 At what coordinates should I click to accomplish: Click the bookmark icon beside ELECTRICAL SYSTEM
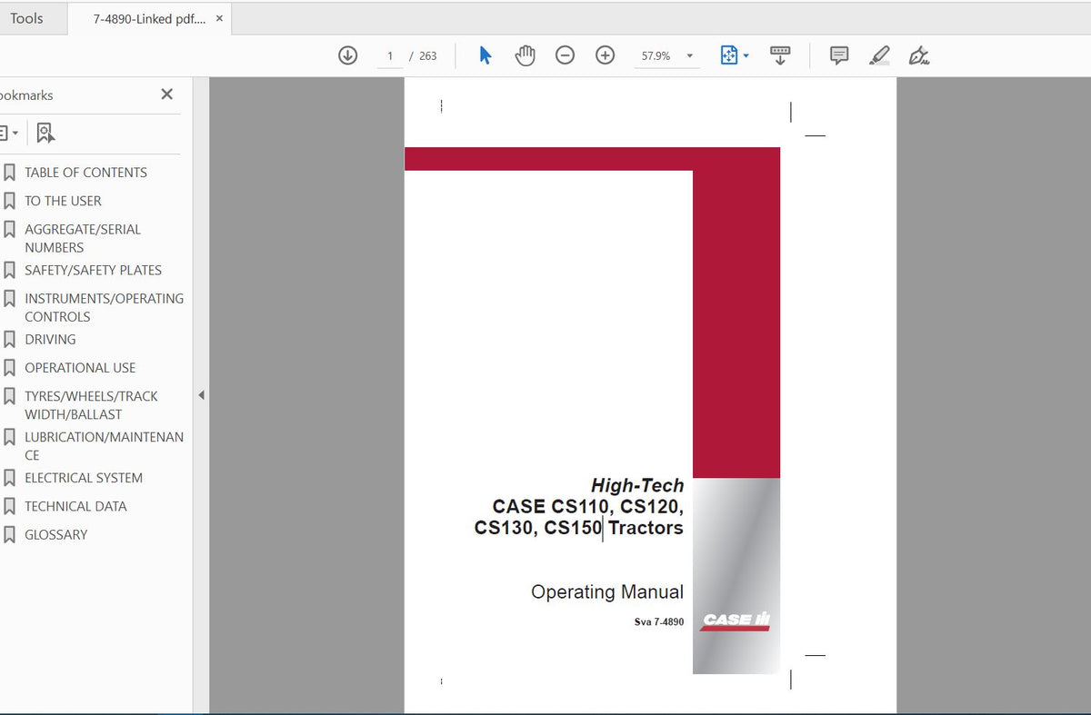(x=9, y=478)
